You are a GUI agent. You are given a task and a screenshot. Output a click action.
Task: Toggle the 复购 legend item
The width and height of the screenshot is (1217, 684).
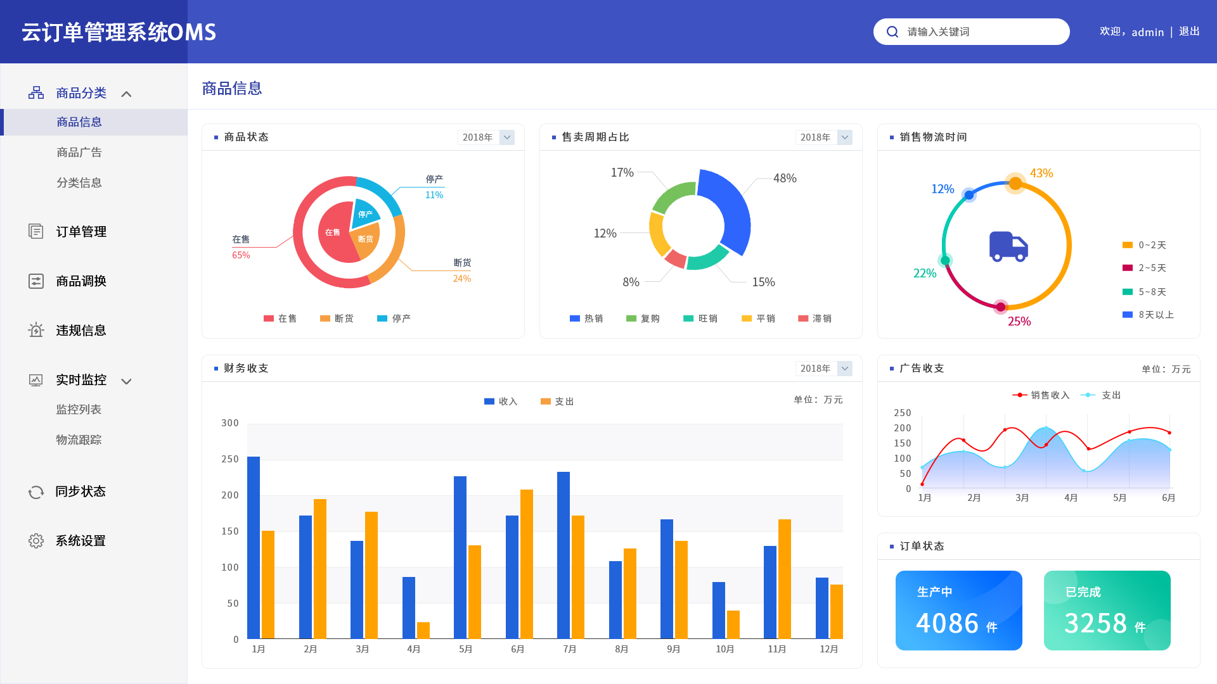(643, 319)
